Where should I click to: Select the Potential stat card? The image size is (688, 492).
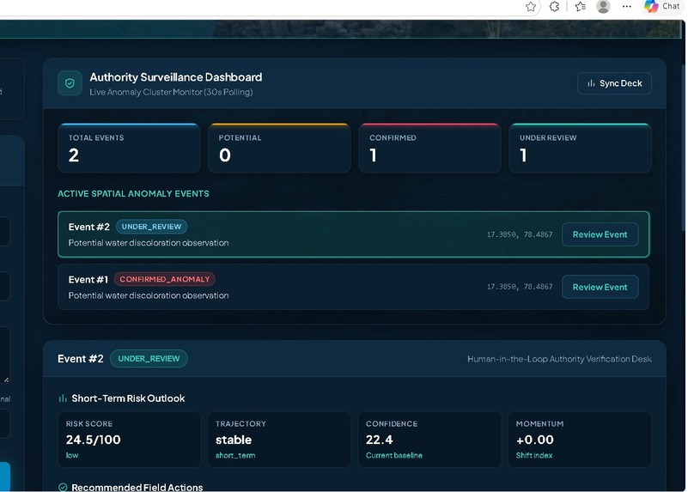point(279,149)
